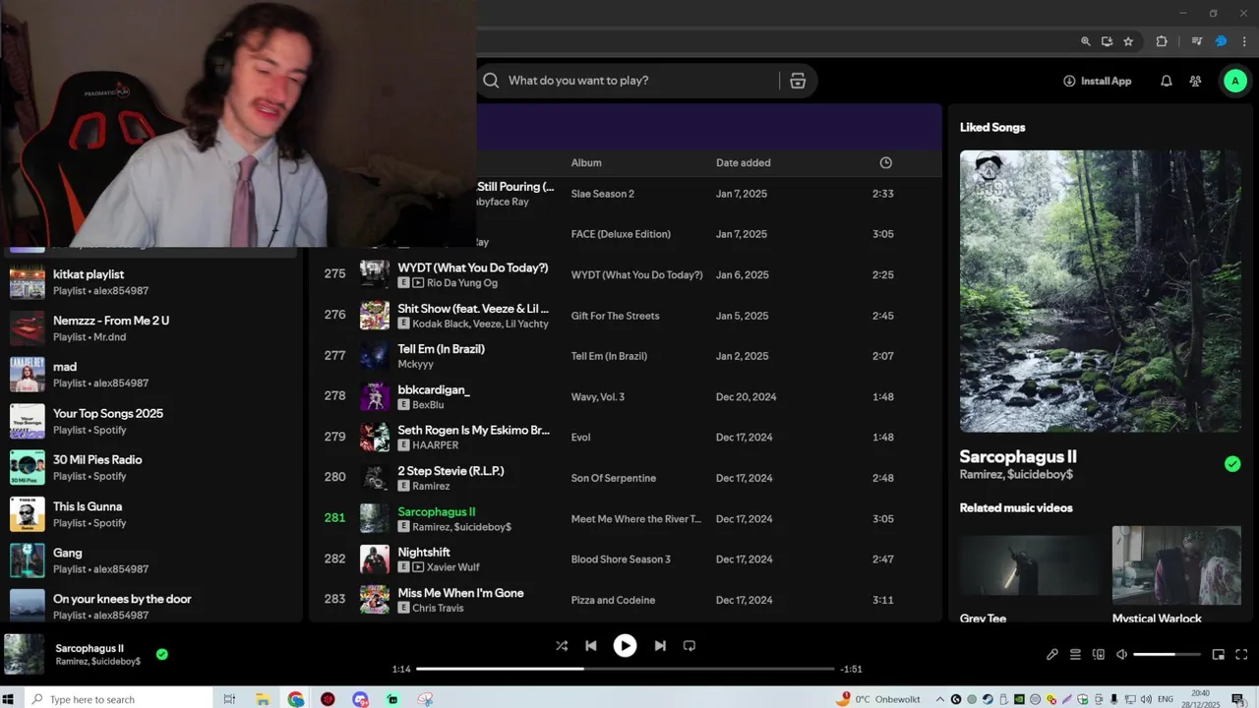
Task: Open the account avatar 'A' menu
Action: click(1234, 81)
